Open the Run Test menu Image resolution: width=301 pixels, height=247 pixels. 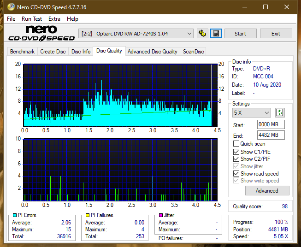coord(32,19)
